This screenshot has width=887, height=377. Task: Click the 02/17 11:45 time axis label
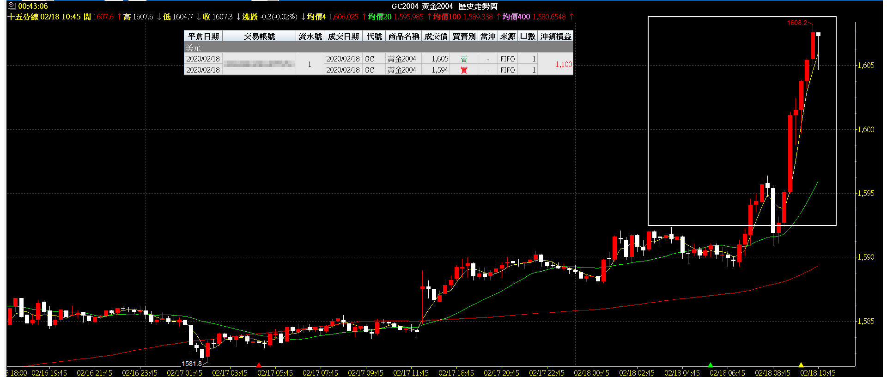[411, 373]
